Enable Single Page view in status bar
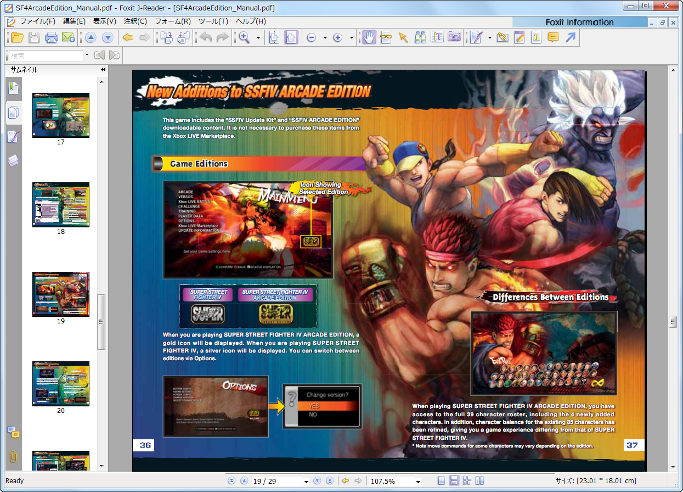Viewport: 683px width, 492px height. tap(442, 481)
